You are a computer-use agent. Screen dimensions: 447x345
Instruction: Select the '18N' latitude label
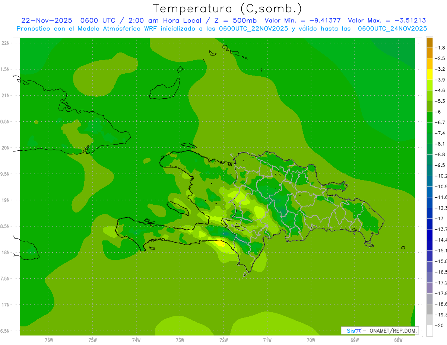(x=6, y=252)
